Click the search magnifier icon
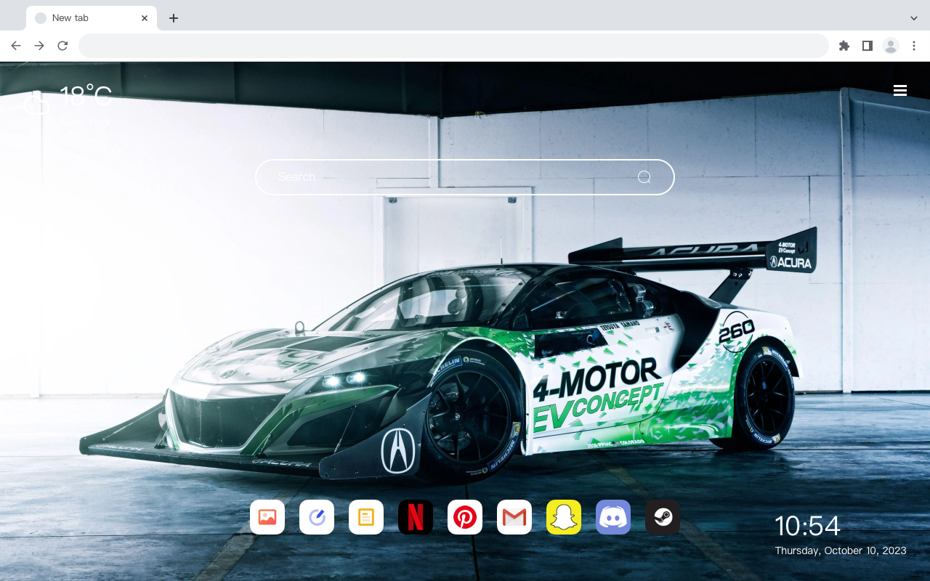The width and height of the screenshot is (930, 581). [x=644, y=177]
